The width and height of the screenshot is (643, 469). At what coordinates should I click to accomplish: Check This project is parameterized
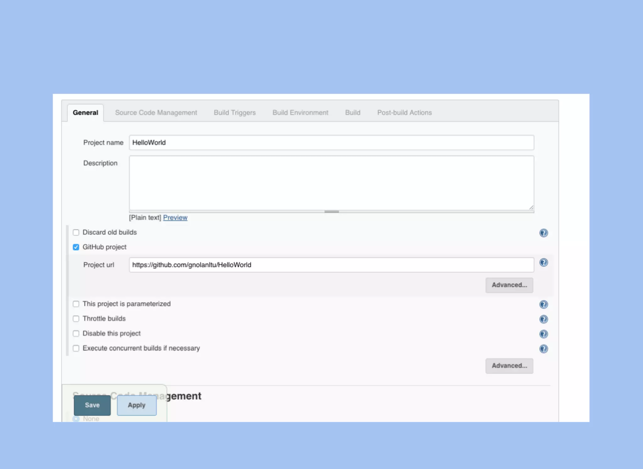tap(76, 304)
